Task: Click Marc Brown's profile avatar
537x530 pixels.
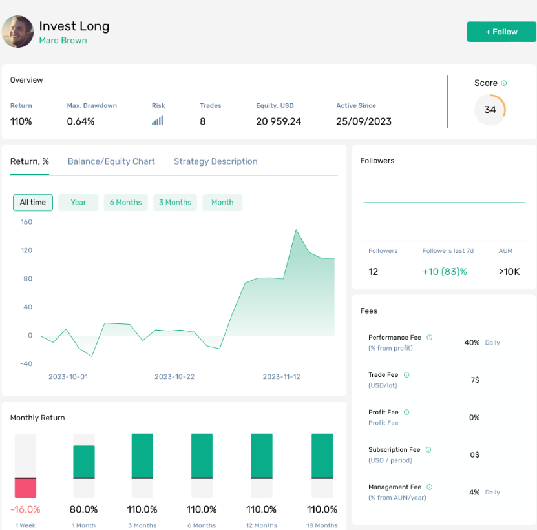Action: click(17, 32)
